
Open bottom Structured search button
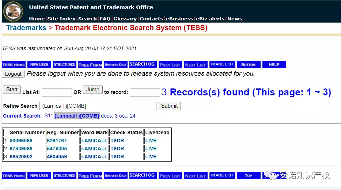pos(65,175)
